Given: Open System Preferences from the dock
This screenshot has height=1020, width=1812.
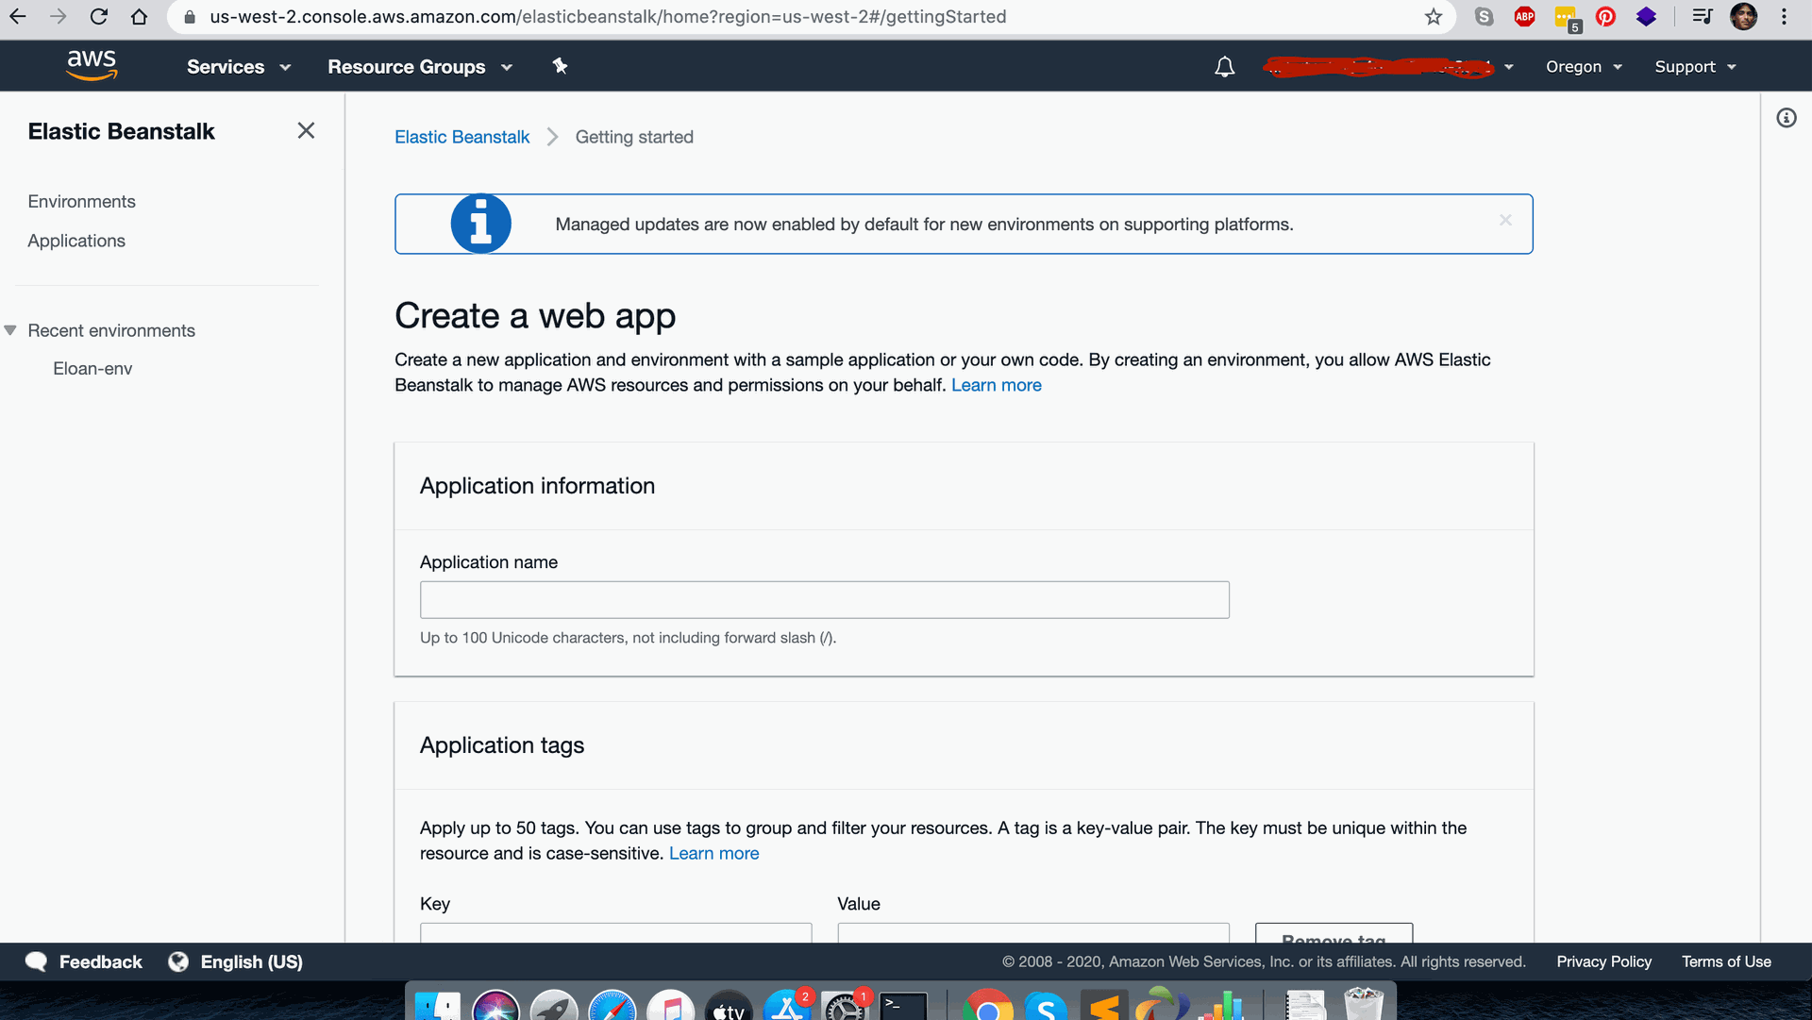Looking at the screenshot, I should point(846,1006).
